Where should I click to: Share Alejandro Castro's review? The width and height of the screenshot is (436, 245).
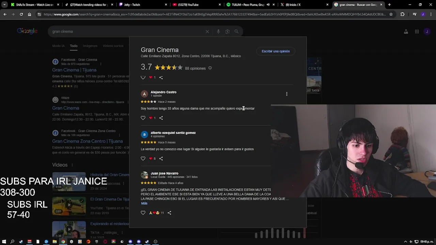point(161,118)
